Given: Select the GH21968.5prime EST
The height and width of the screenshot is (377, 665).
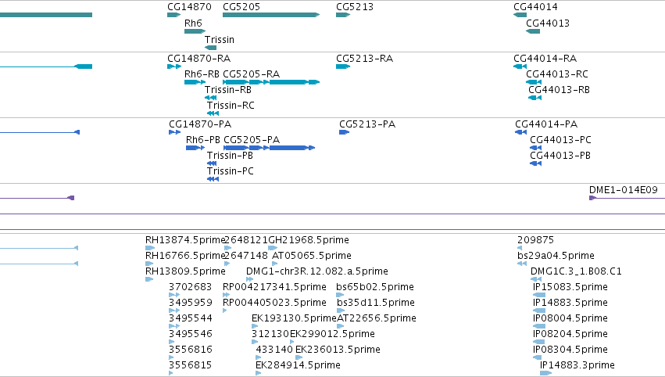Looking at the screenshot, I should point(273,248).
